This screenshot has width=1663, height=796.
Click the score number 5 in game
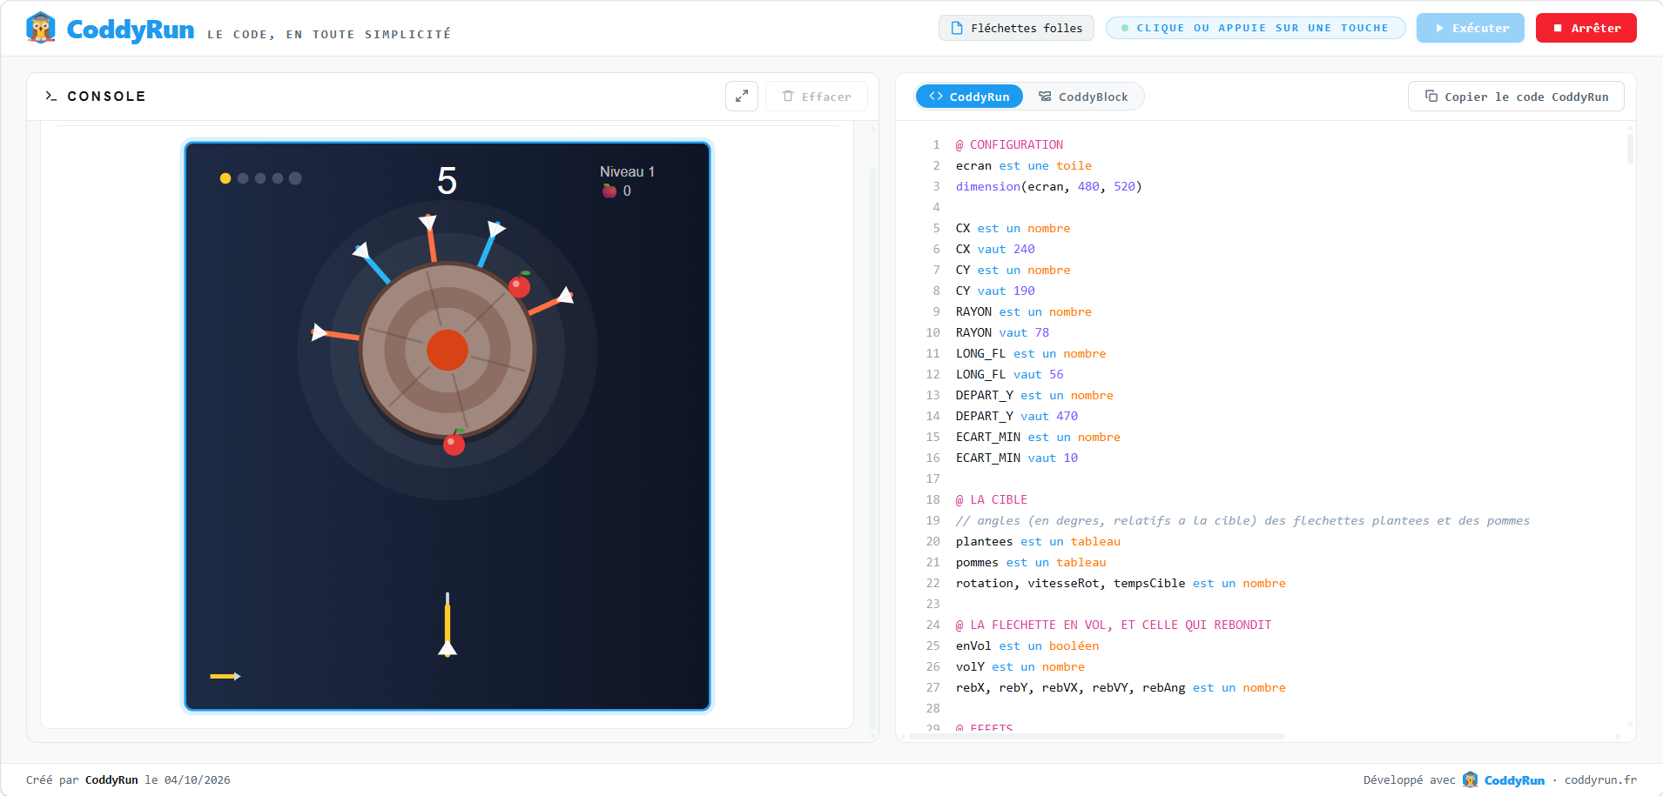447,181
